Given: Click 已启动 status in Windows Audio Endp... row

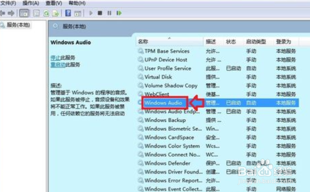Looking at the screenshot, I should (x=233, y=111).
